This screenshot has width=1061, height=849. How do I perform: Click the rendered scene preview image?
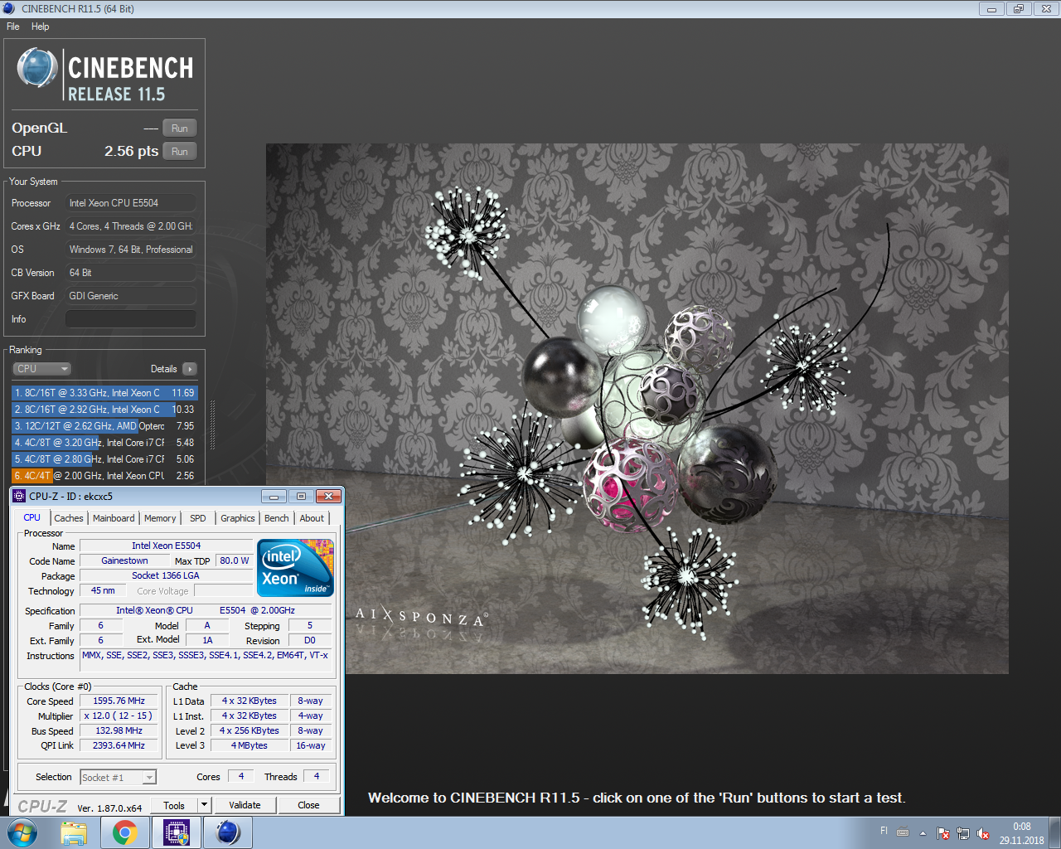coord(637,409)
